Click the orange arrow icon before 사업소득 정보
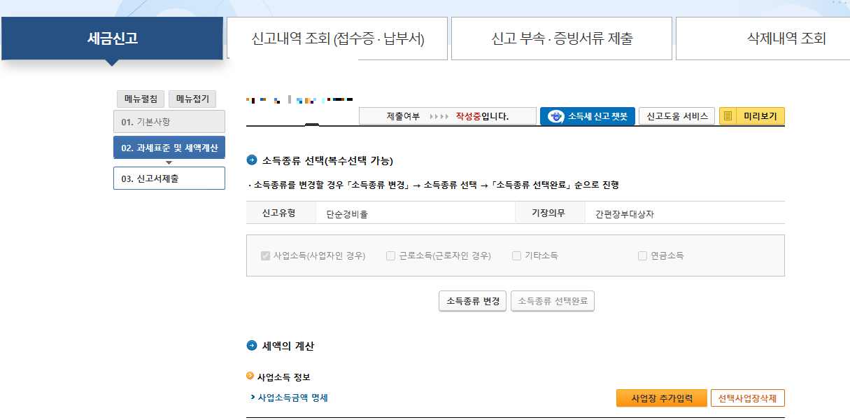The image size is (850, 420). [250, 374]
